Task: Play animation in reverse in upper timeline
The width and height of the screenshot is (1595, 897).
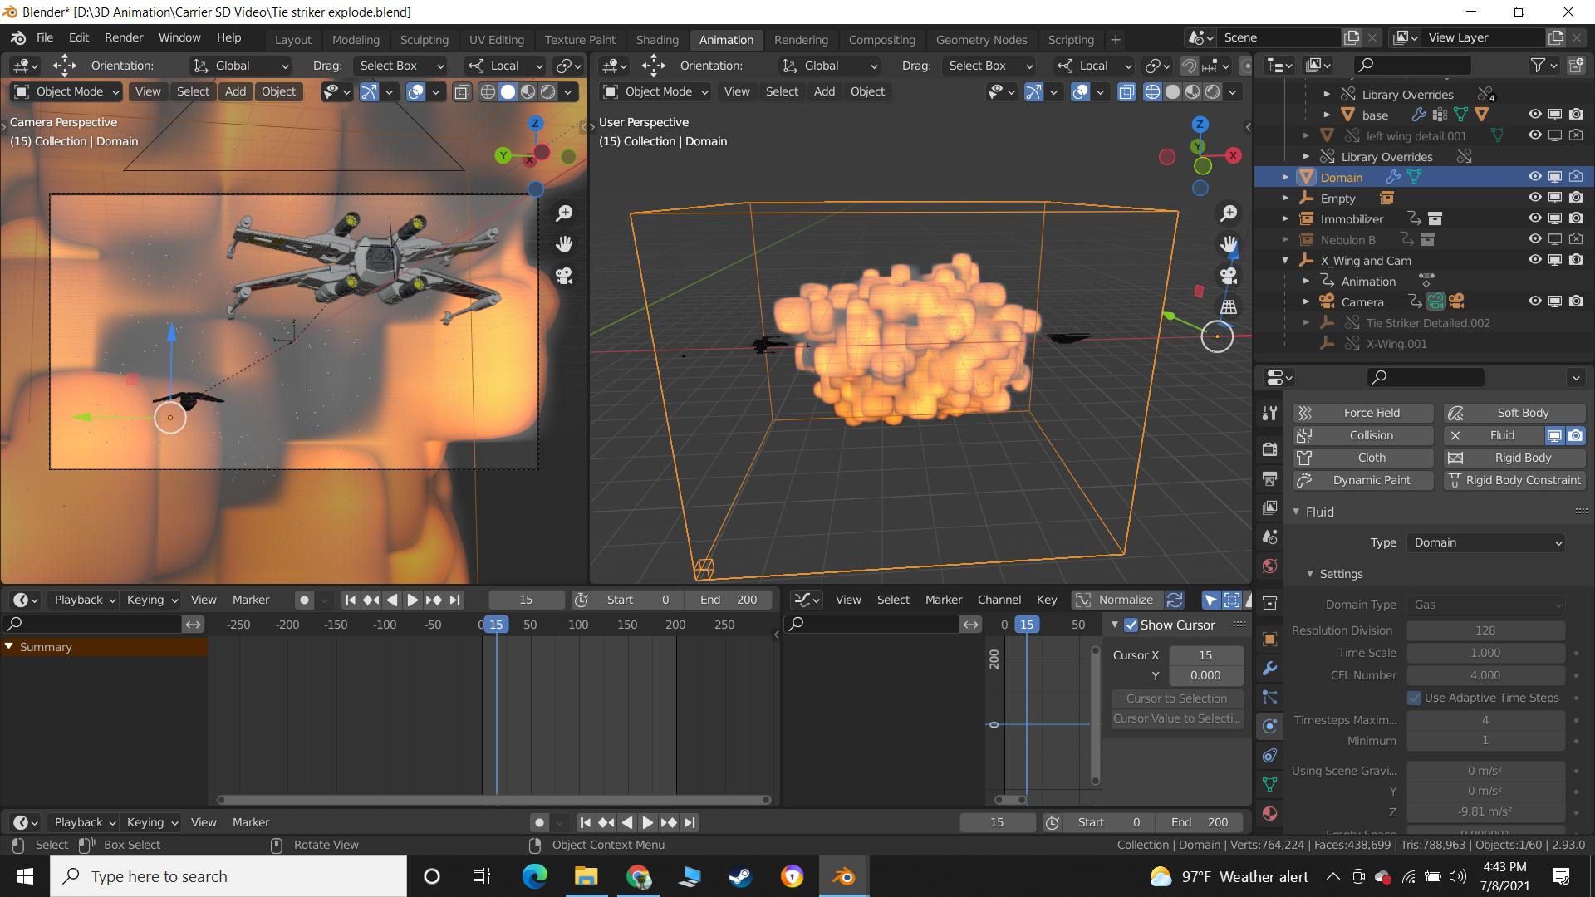Action: point(392,600)
